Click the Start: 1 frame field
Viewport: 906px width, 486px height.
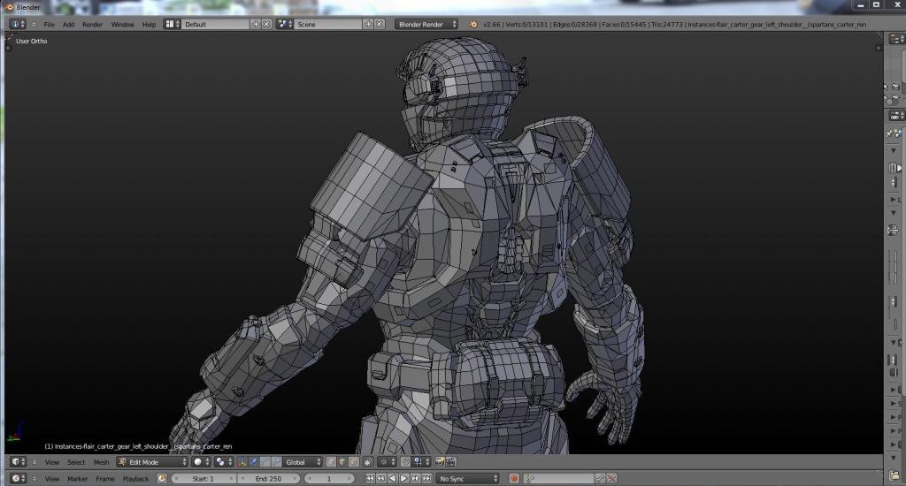[x=203, y=479]
